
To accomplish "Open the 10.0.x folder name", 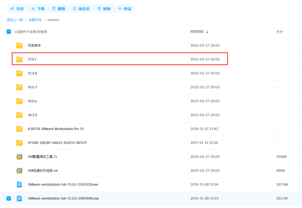I will pyautogui.click(x=32, y=101).
